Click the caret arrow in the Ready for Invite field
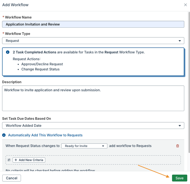Image resolution: width=190 pixels, height=184 pixels. (x=103, y=146)
